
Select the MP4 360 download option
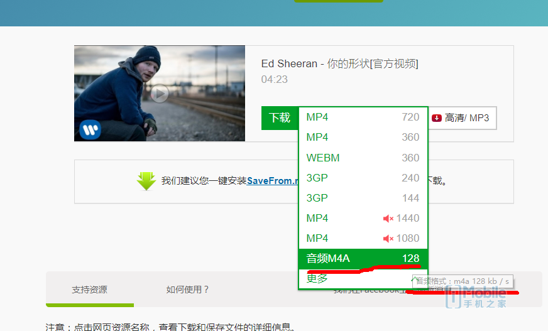tap(363, 137)
